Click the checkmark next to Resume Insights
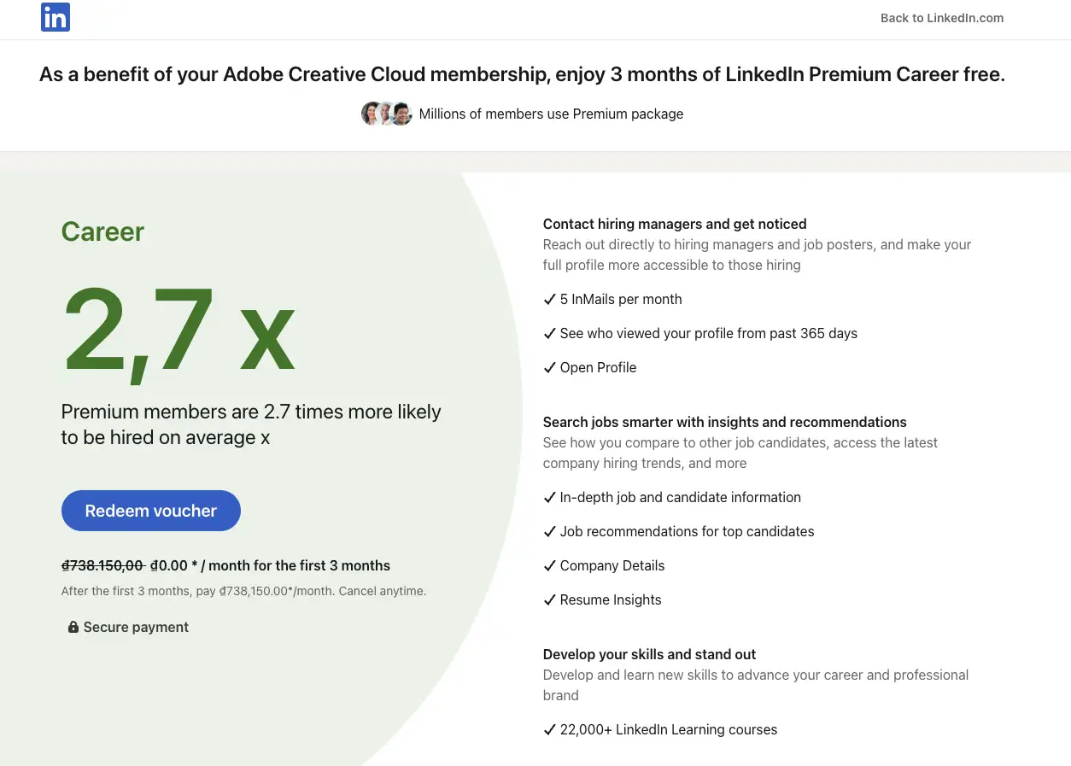Screen dimensions: 1071x766 (550, 599)
